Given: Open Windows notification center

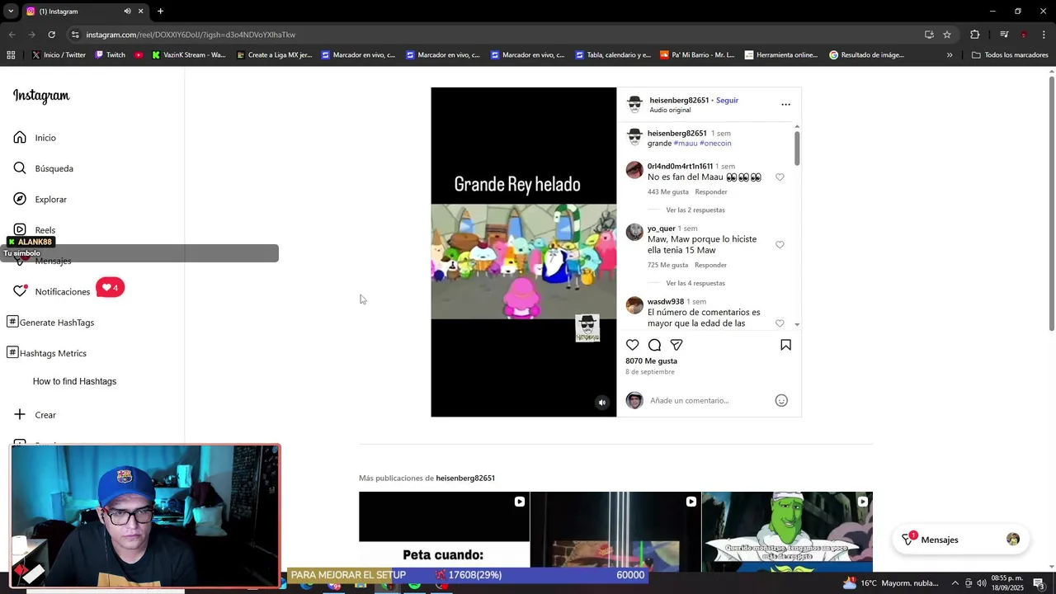Looking at the screenshot, I should tap(1039, 583).
